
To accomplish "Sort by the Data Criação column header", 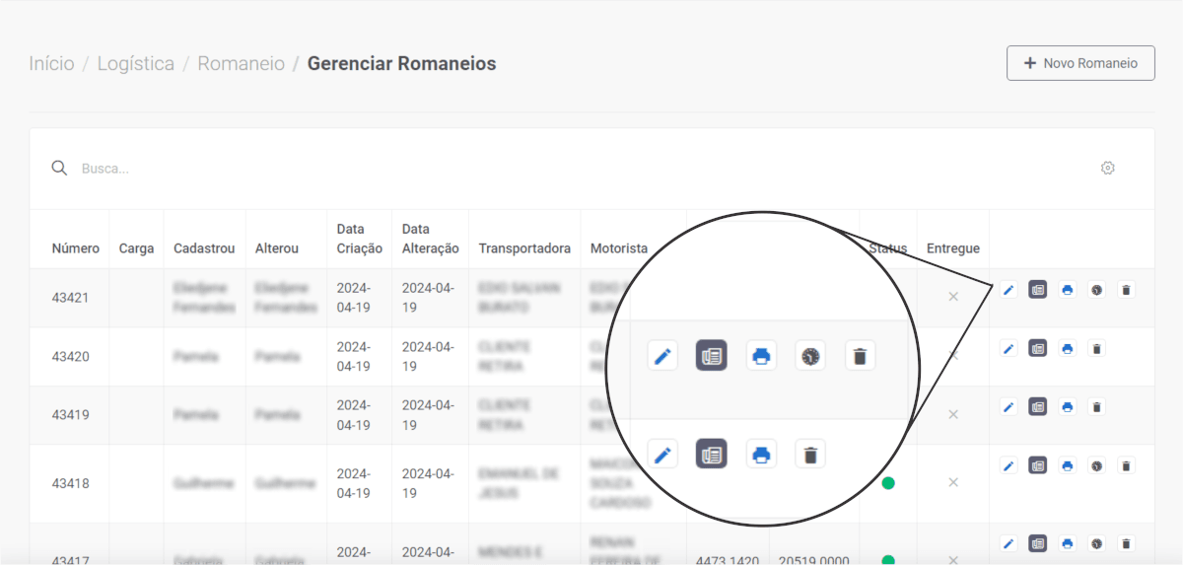I will click(x=360, y=239).
